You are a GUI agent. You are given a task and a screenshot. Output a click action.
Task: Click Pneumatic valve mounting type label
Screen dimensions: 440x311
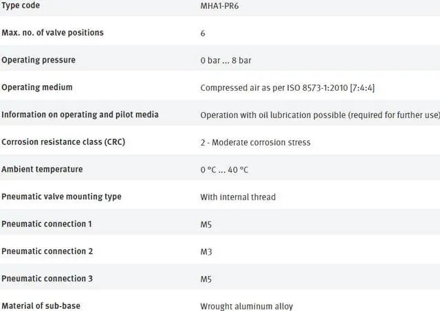click(61, 197)
